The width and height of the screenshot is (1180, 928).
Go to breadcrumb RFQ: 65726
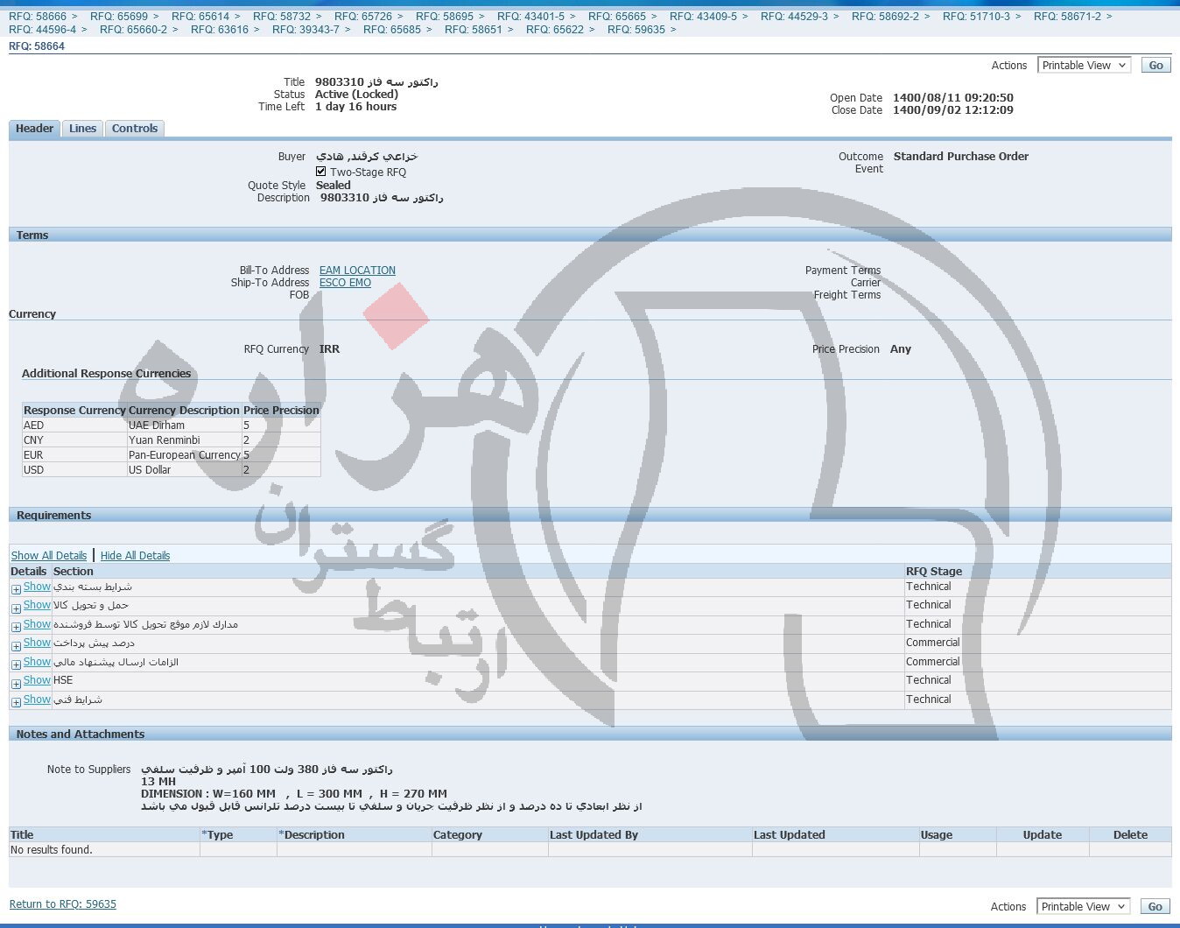363,17
